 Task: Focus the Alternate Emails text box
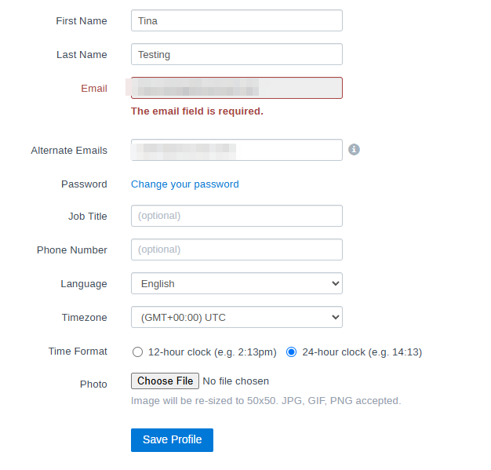pyautogui.click(x=236, y=150)
